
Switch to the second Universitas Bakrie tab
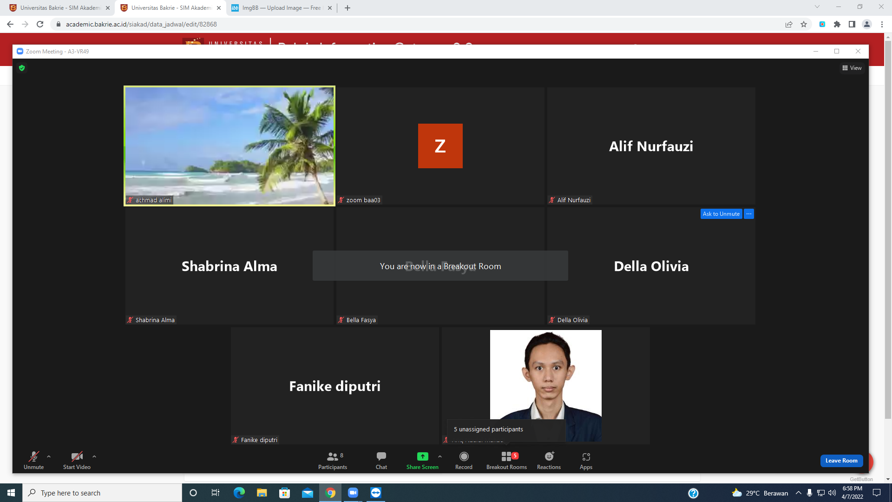pyautogui.click(x=171, y=8)
